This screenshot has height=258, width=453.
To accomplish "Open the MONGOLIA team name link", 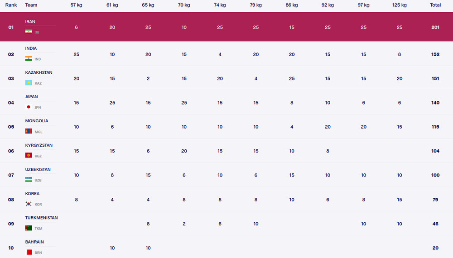I will pos(37,121).
